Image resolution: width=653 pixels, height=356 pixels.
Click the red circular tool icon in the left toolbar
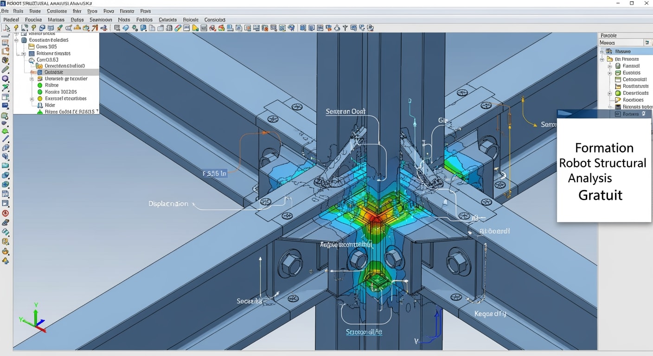coord(6,213)
